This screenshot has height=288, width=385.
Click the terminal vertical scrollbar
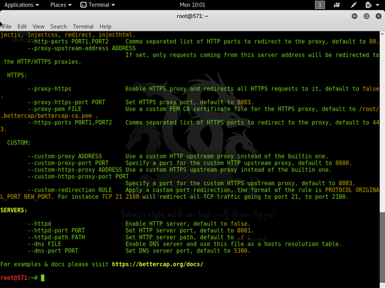click(381, 244)
